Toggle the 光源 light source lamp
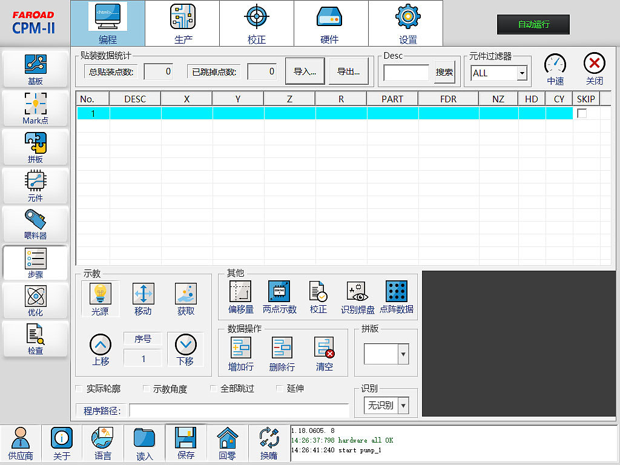 pyautogui.click(x=100, y=298)
